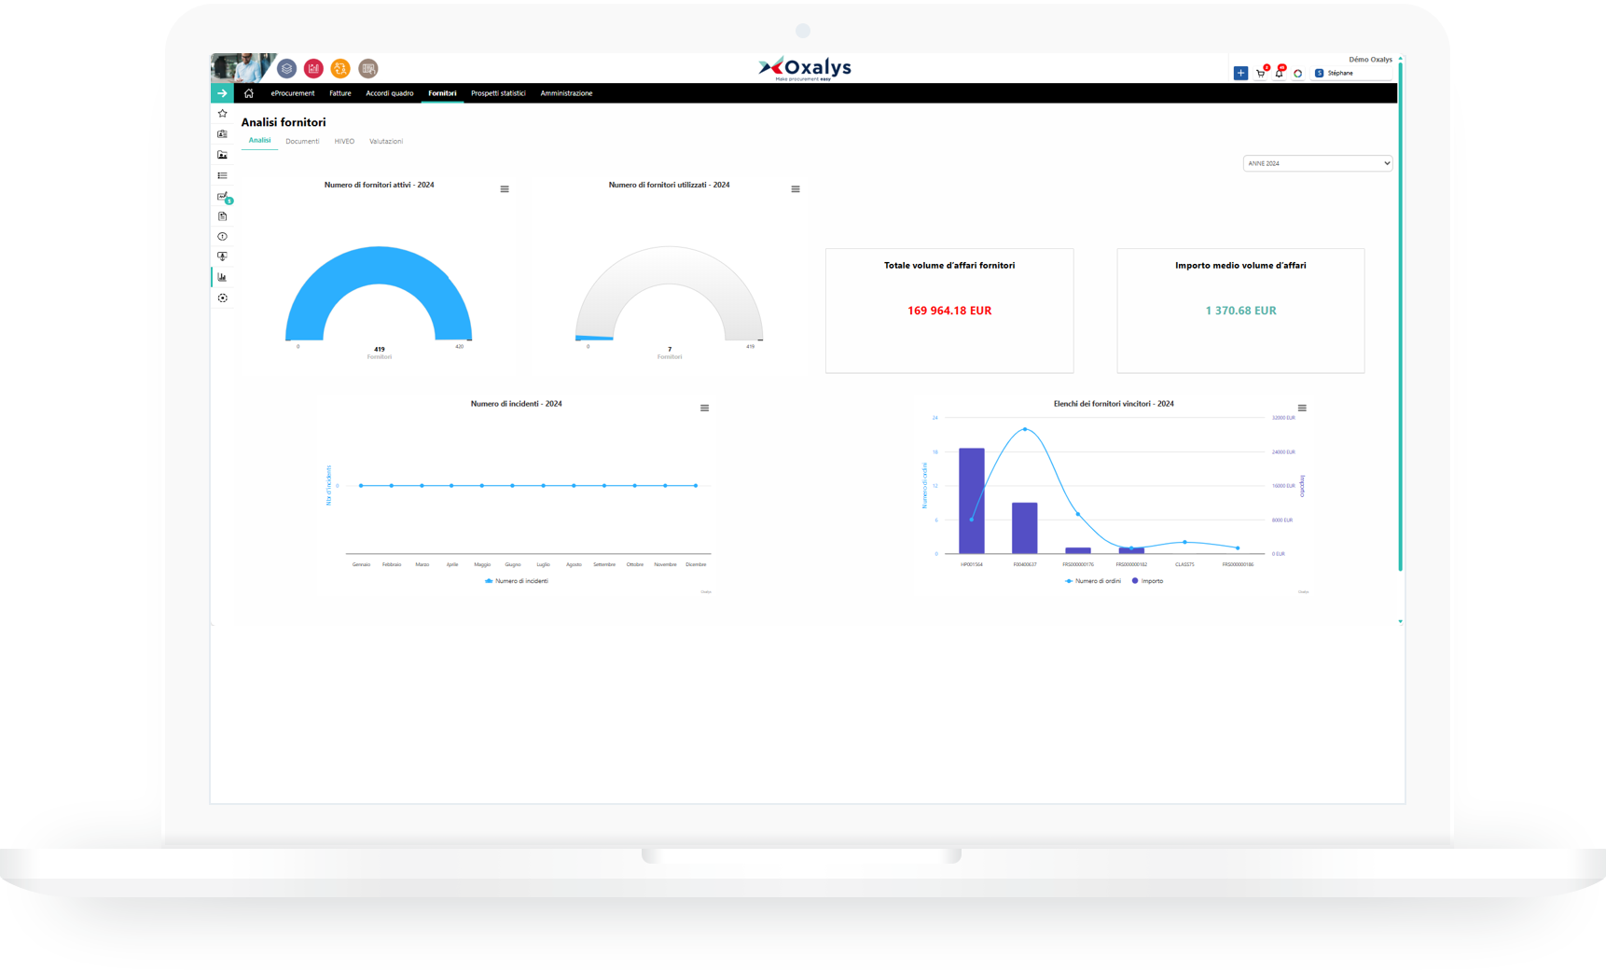Click the CLASS75 axis label
Screen dimensions: 1606x970
pos(1184,564)
